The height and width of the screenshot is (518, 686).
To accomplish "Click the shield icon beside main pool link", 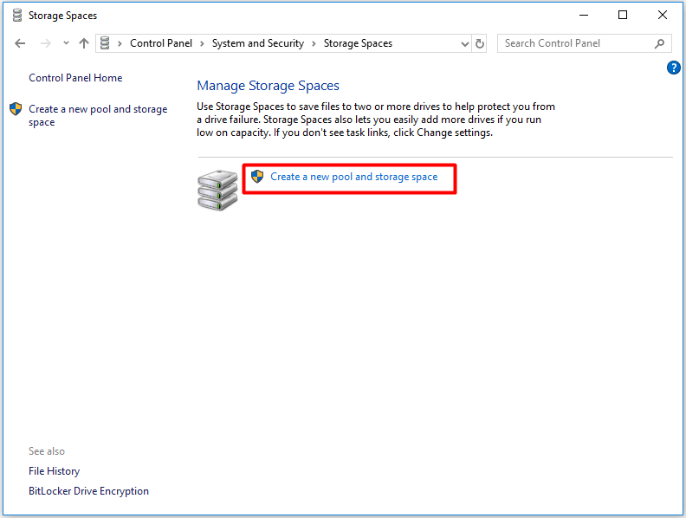I will pos(257,177).
